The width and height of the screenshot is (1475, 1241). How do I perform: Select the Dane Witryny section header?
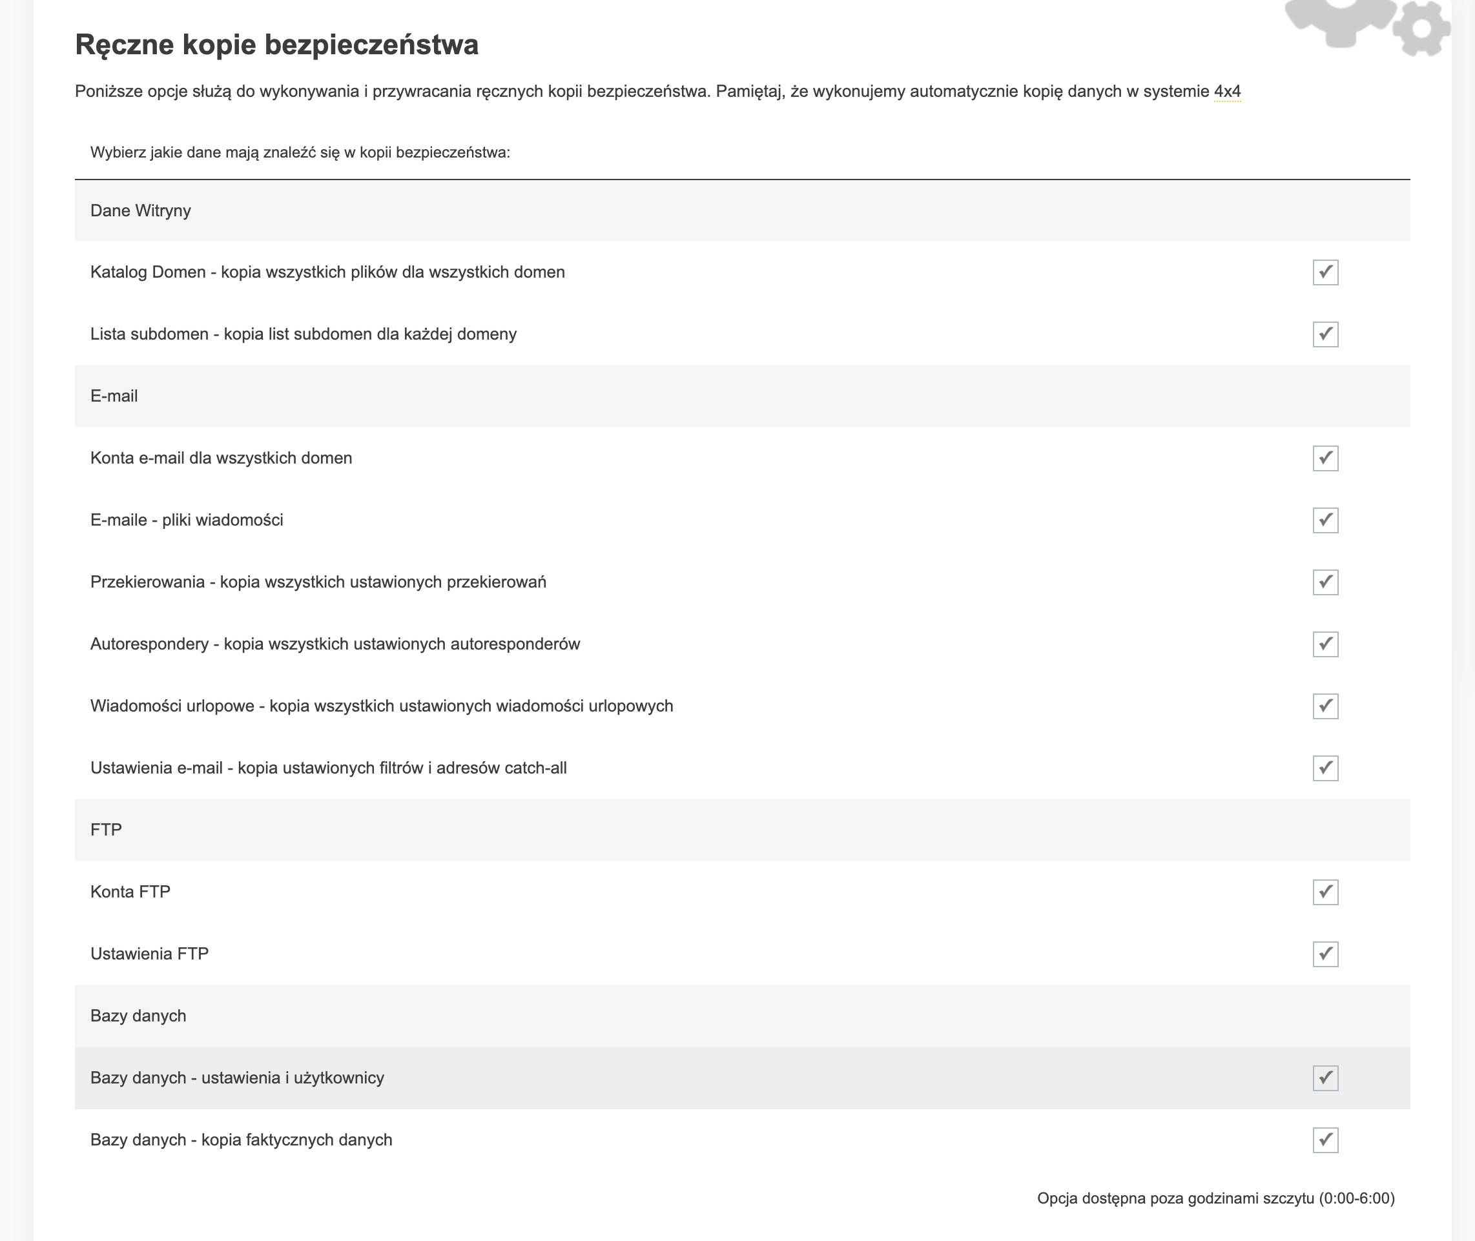coord(743,210)
